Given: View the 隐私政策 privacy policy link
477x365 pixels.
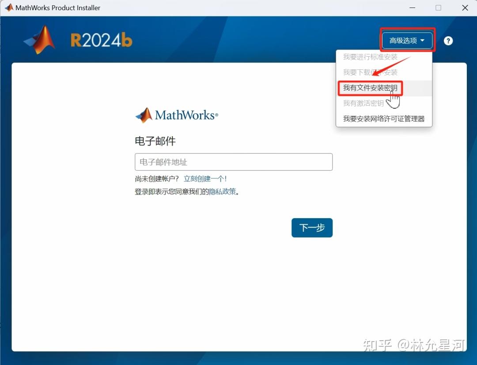Looking at the screenshot, I should (222, 191).
